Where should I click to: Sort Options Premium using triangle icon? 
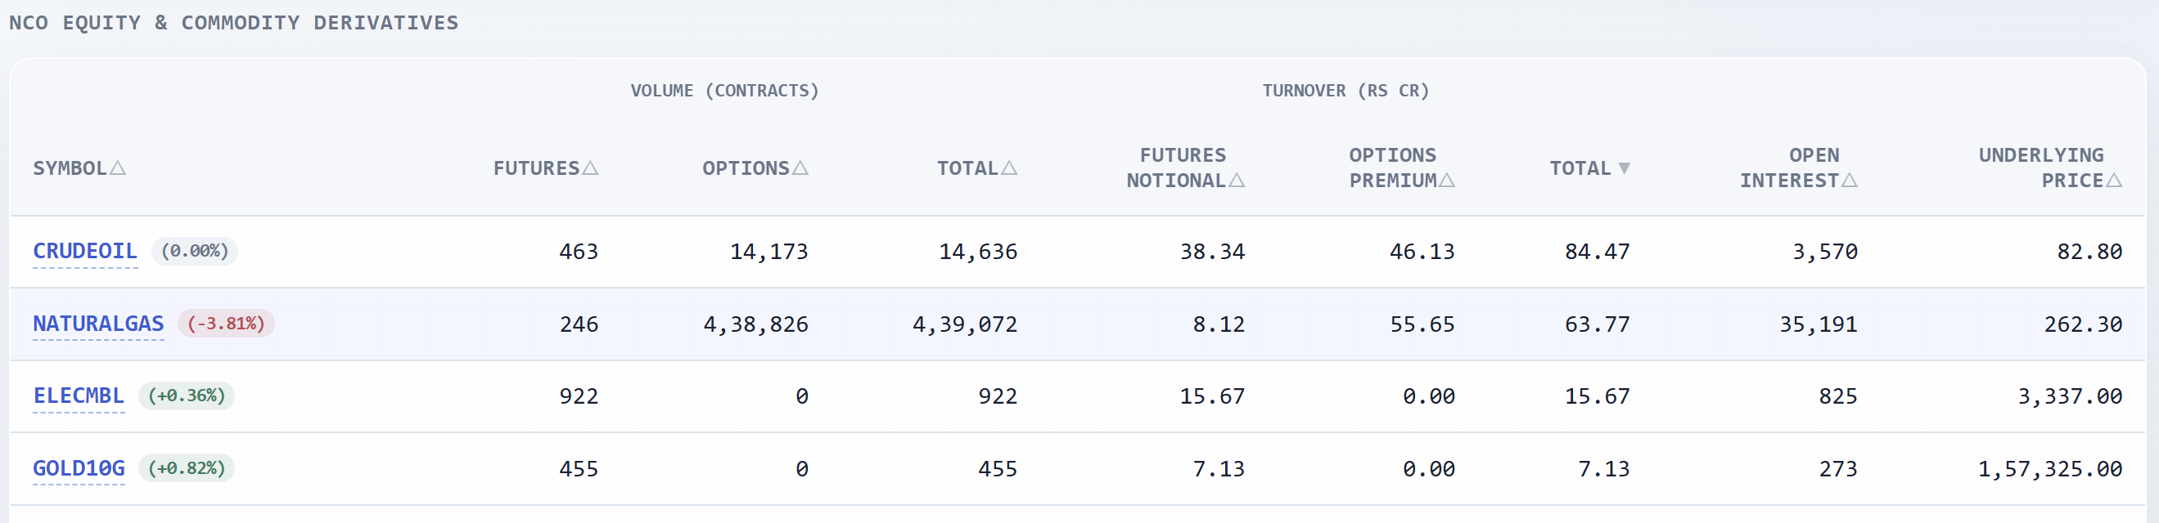[x=1447, y=181]
